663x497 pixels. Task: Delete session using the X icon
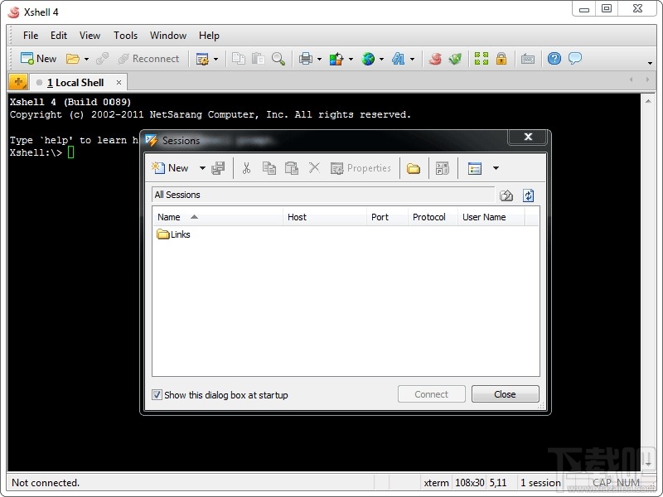313,167
